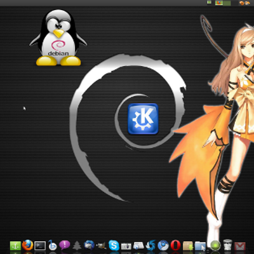Launch the Chromium browser icon
254x254 pixels.
click(163, 246)
